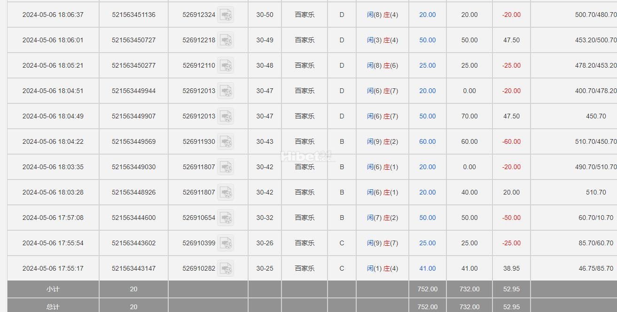
Task: View video replay for order 521563443602
Action: [226, 243]
